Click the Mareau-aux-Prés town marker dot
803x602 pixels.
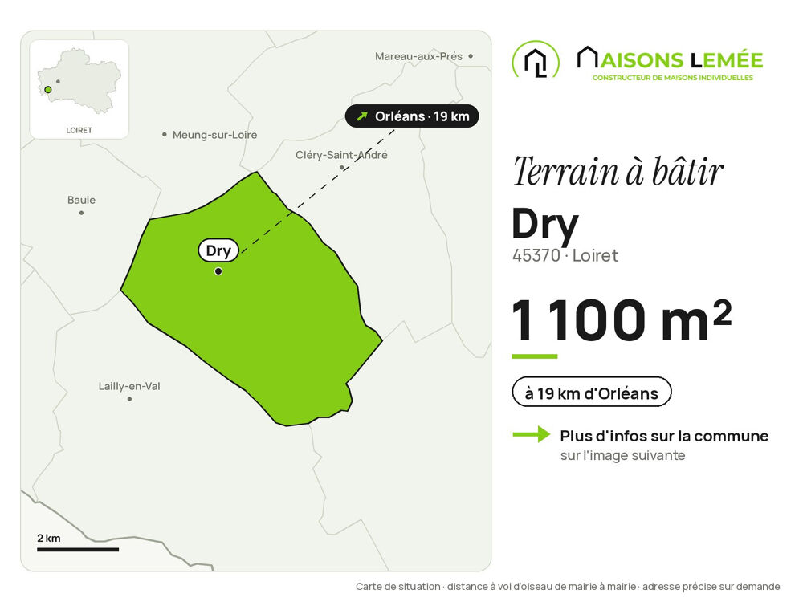(471, 56)
